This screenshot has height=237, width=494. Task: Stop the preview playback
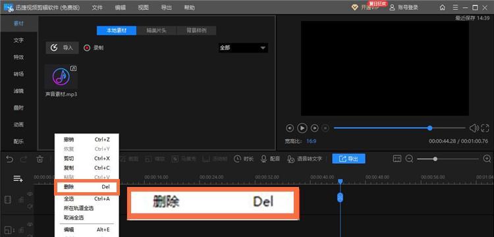(x=325, y=128)
